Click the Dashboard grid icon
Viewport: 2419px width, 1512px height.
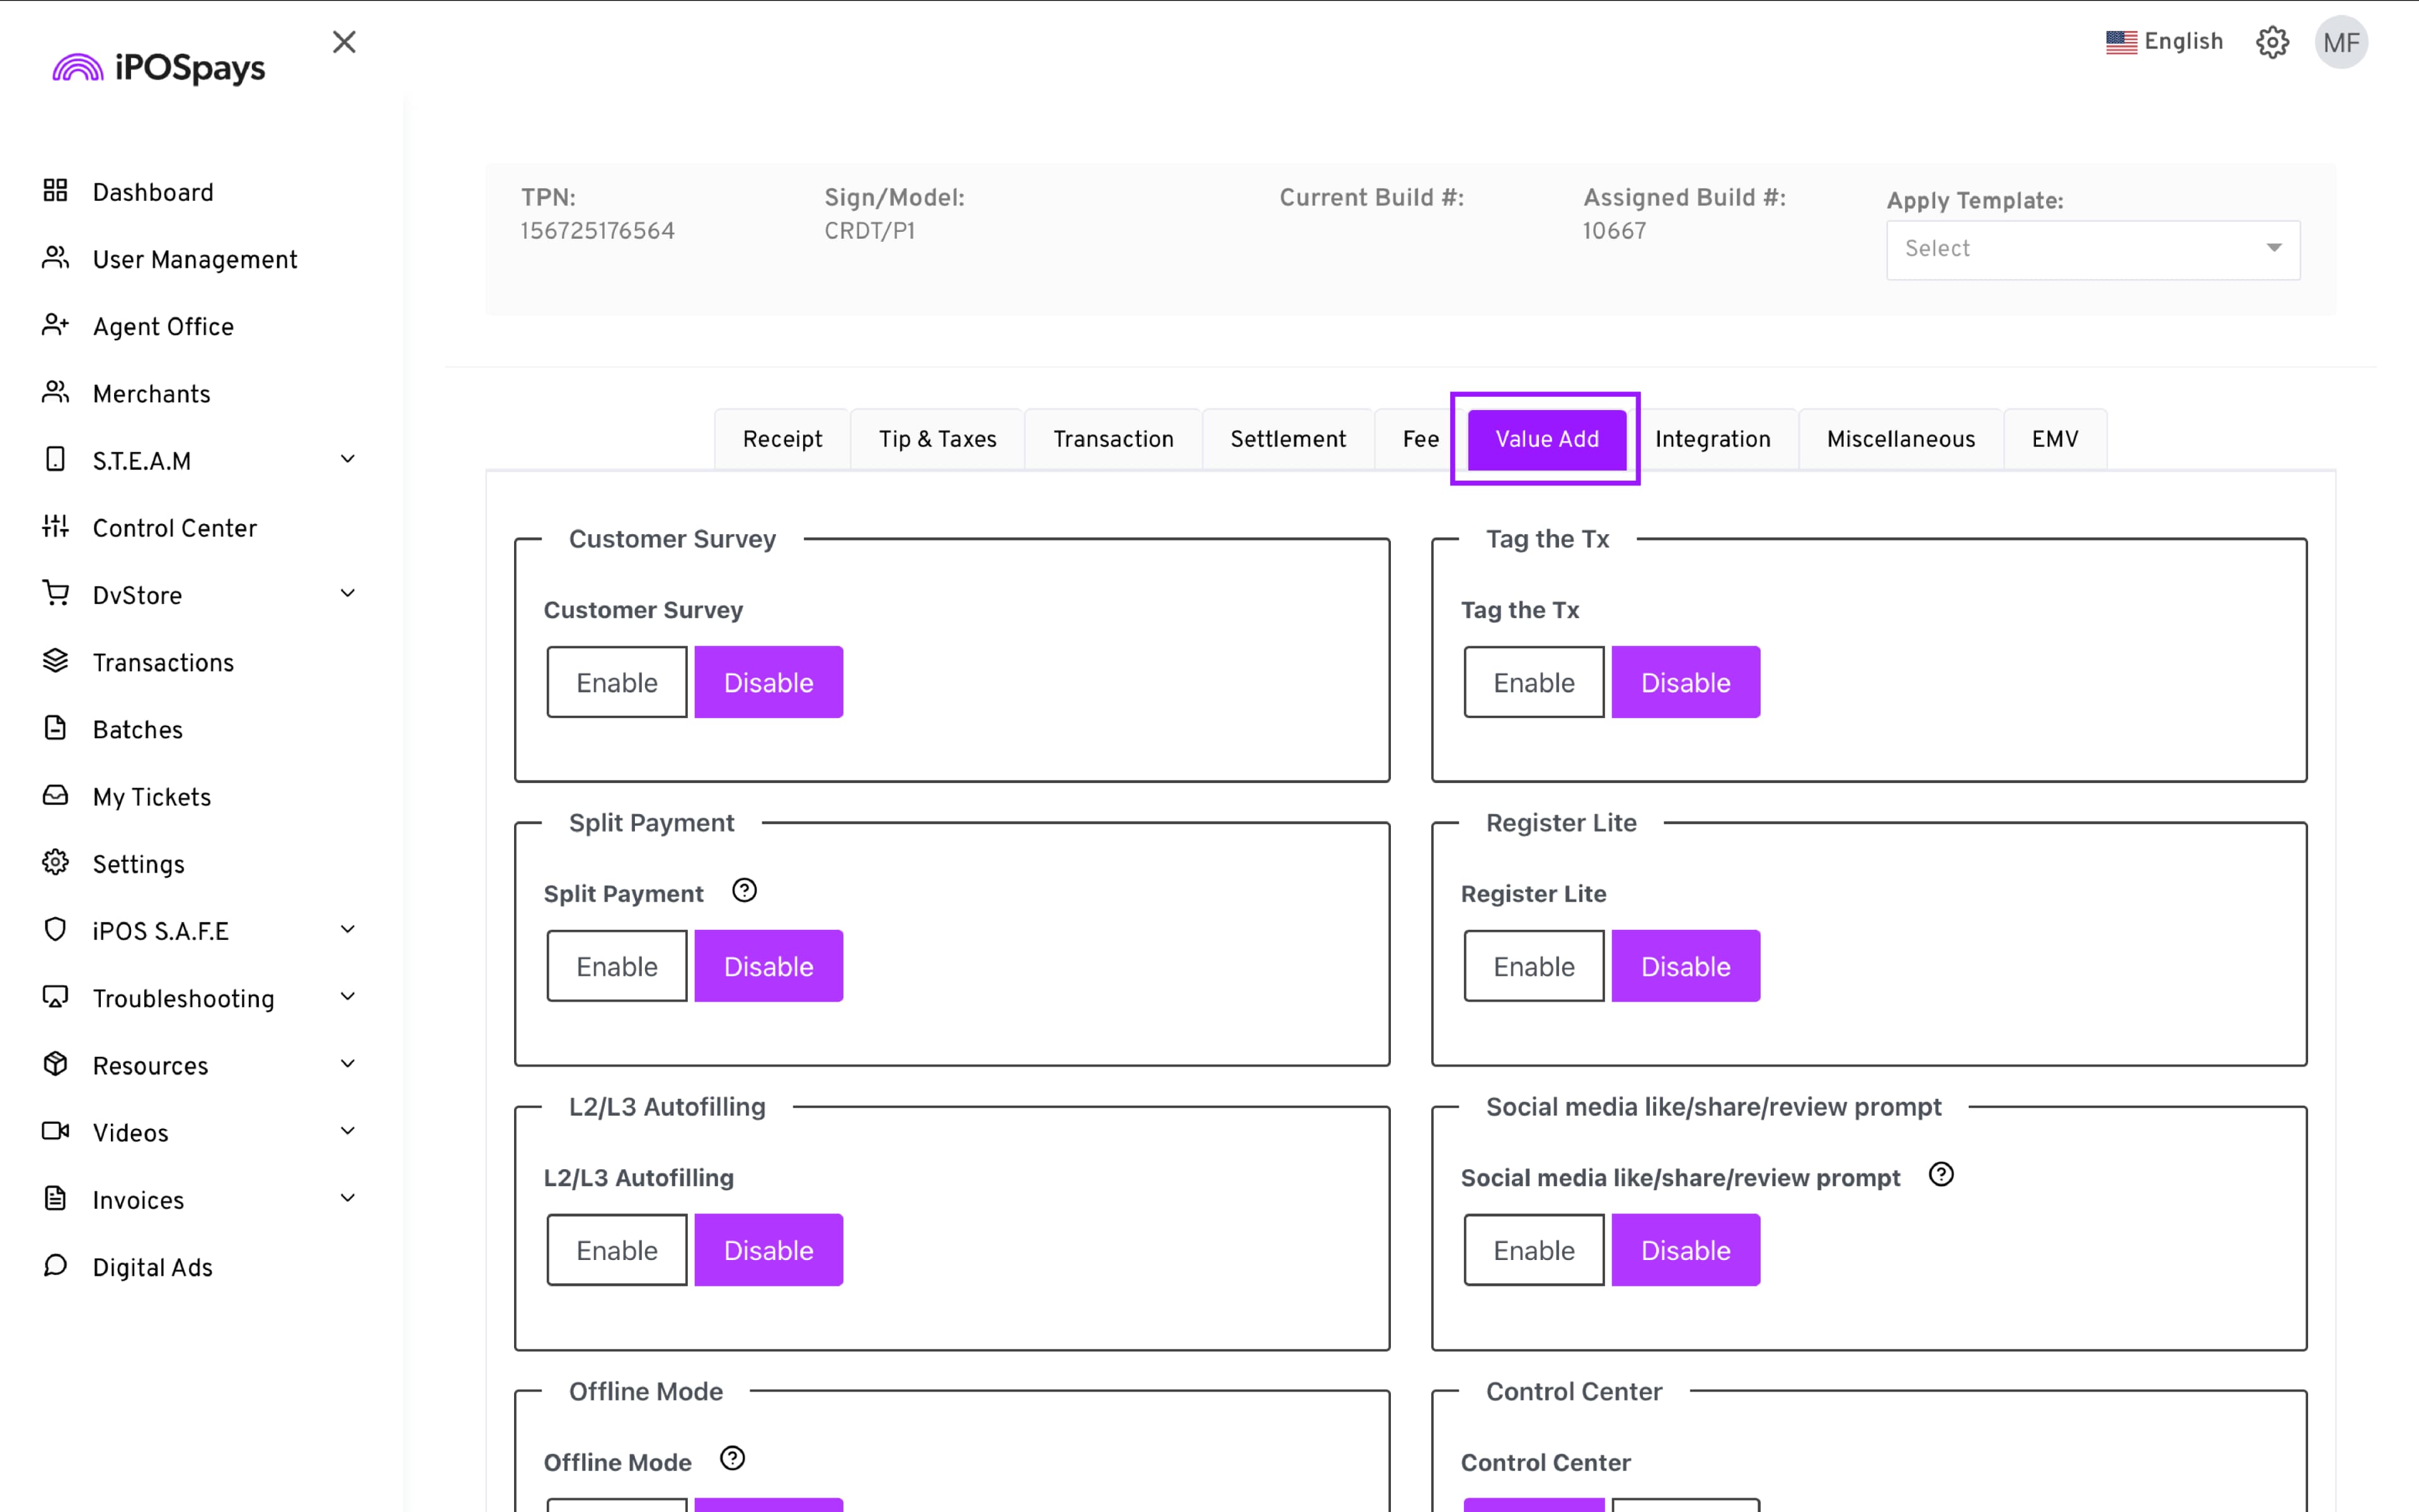[55, 191]
